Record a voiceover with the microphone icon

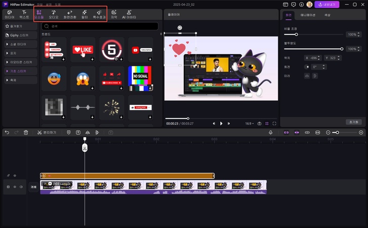(271, 132)
